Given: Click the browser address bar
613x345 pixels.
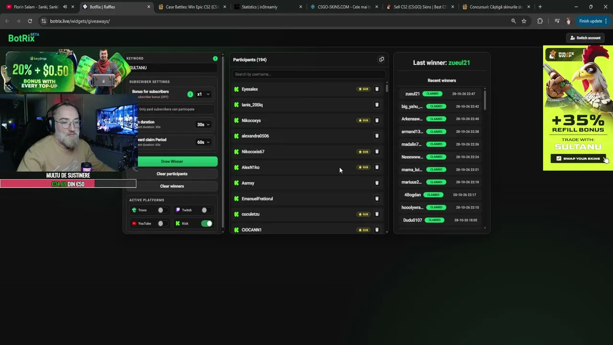Looking at the screenshot, I should pyautogui.click(x=273, y=21).
